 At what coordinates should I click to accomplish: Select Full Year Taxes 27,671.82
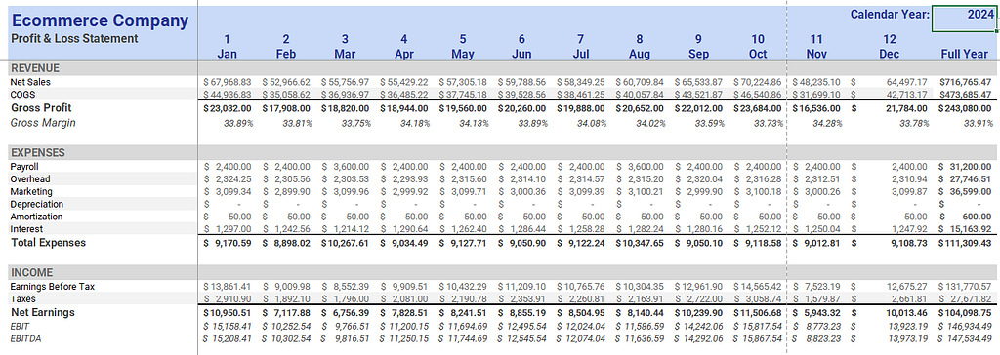pos(966,298)
